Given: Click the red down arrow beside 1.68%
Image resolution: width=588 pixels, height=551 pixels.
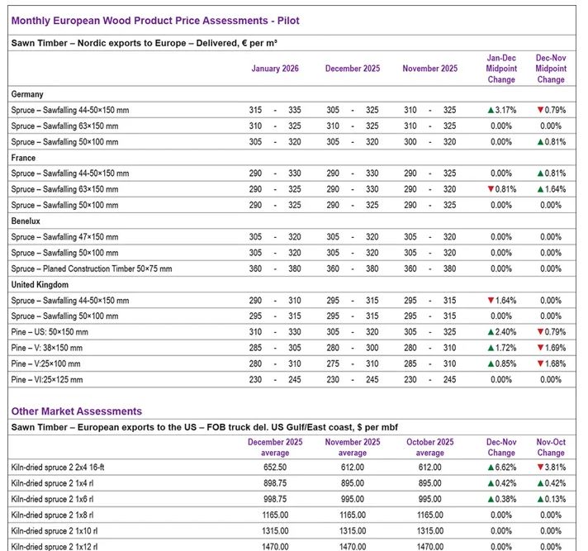Looking at the screenshot, I should pos(540,364).
